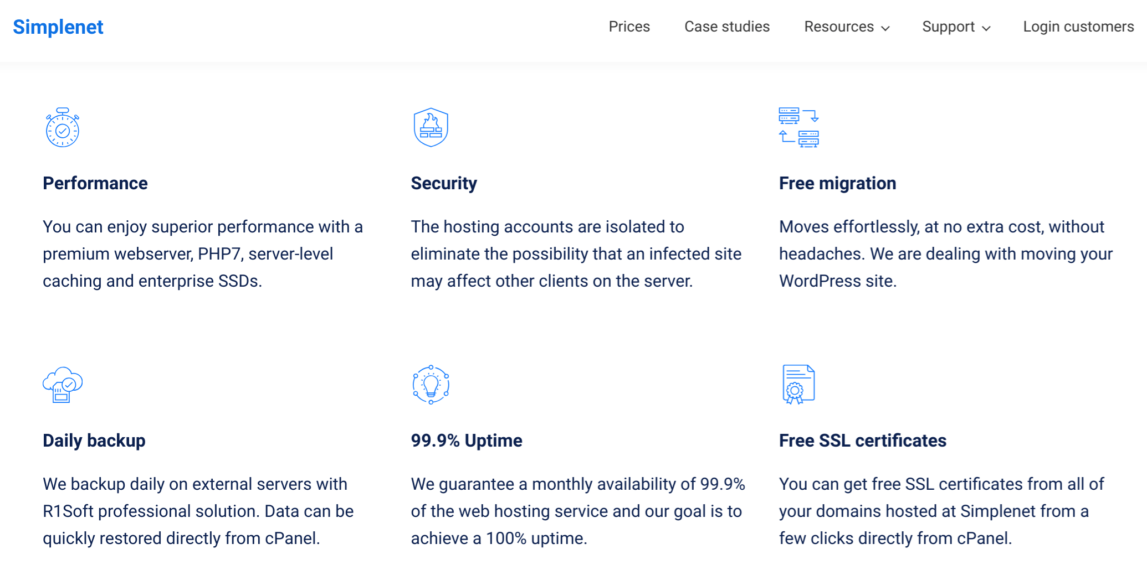Click the paragraph about free SSL from cPanel

coord(941,511)
